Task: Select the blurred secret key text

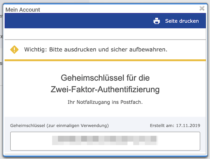Action: point(105,140)
